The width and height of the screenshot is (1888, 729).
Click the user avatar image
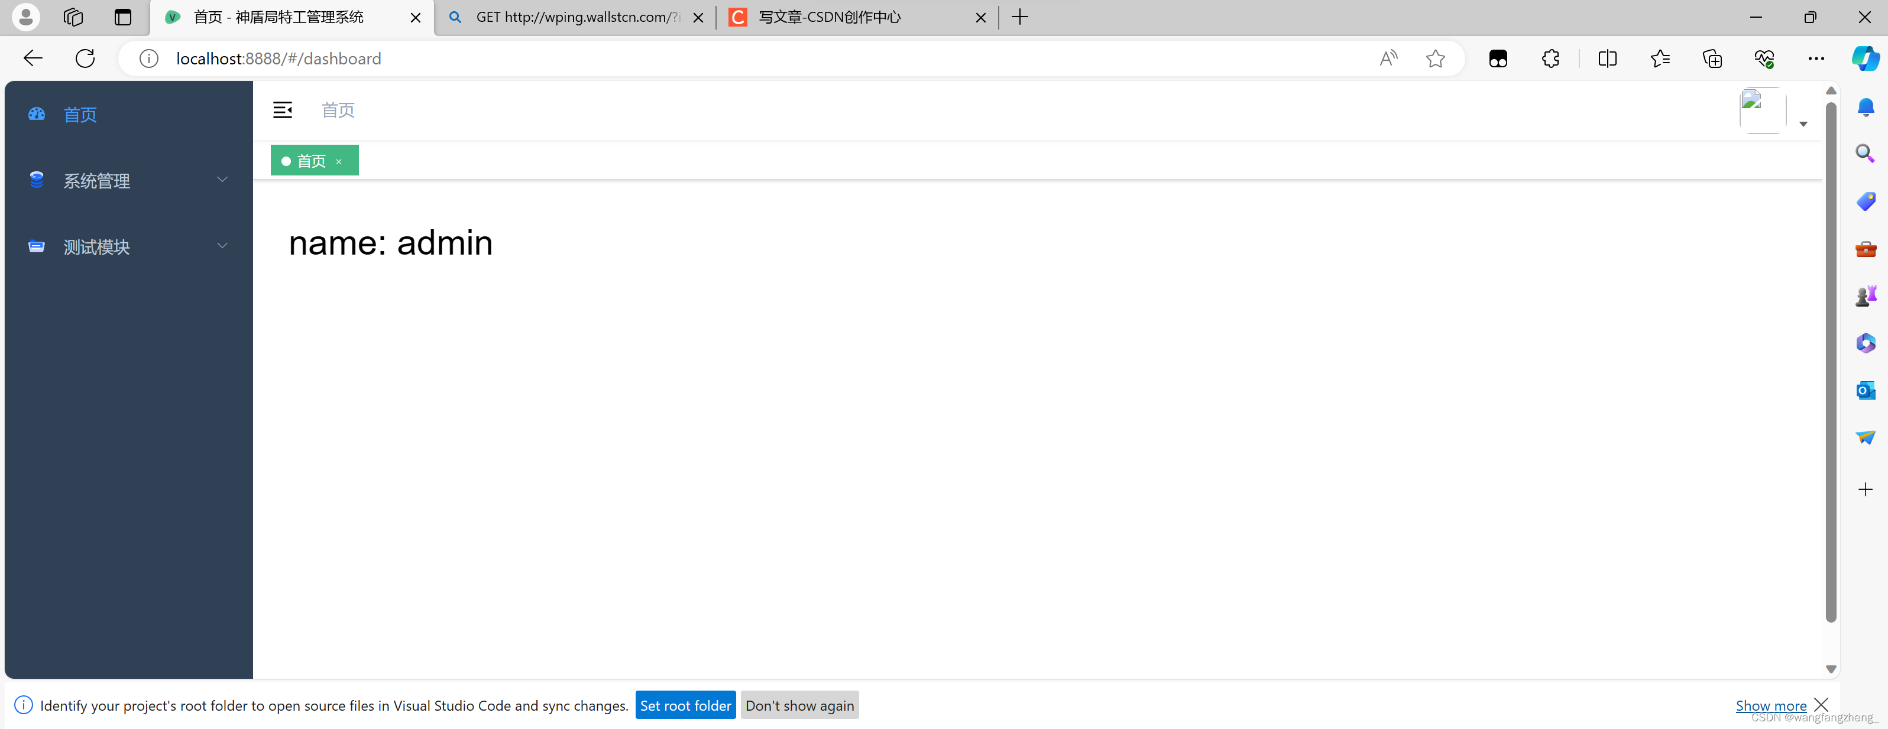[1763, 110]
